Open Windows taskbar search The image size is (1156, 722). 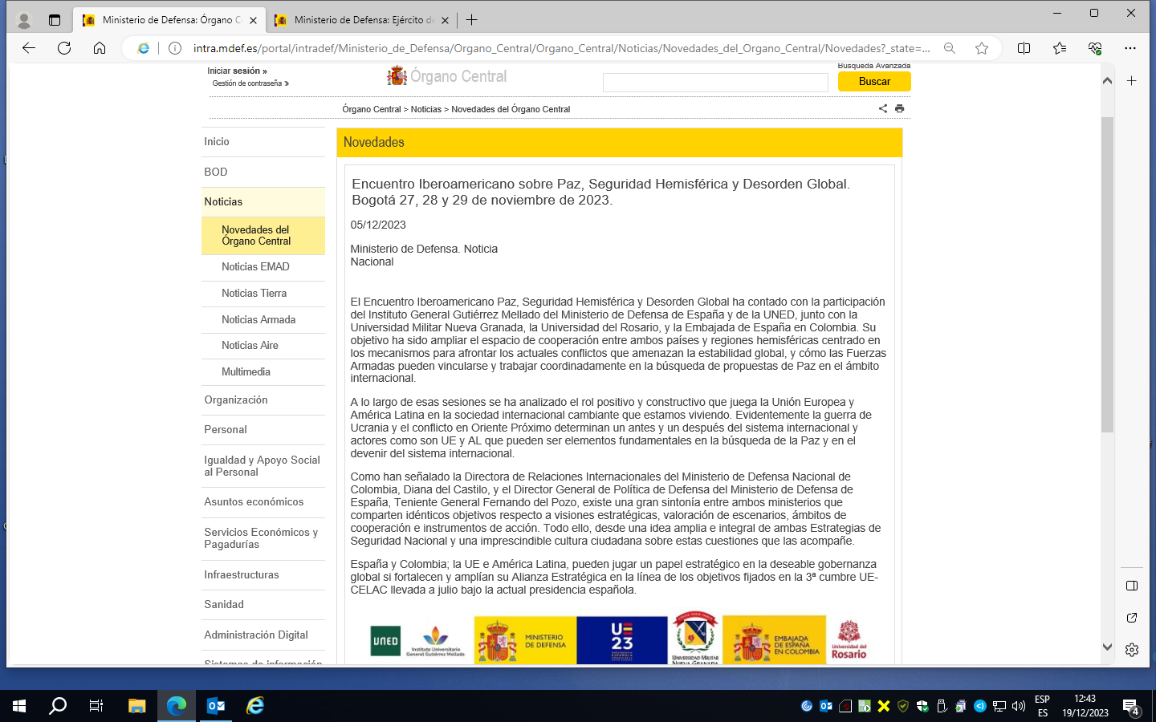tap(58, 706)
